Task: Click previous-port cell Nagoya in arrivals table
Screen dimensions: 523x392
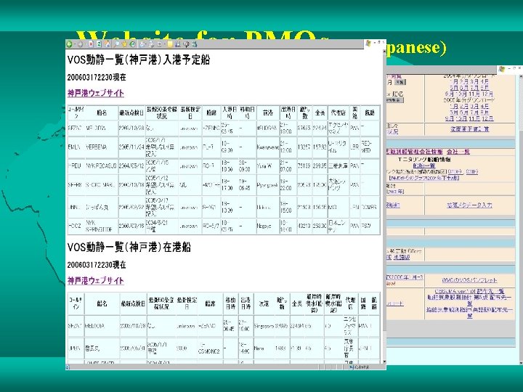Action: coord(263,226)
